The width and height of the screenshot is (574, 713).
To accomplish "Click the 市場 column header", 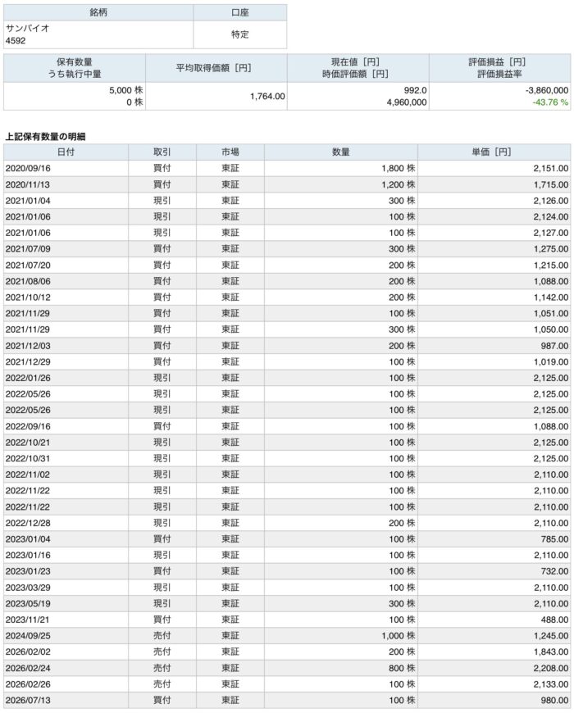I will pyautogui.click(x=230, y=152).
